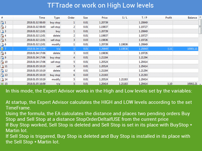Click the Order column header
This screenshot has height=151, width=202.
click(71, 18)
